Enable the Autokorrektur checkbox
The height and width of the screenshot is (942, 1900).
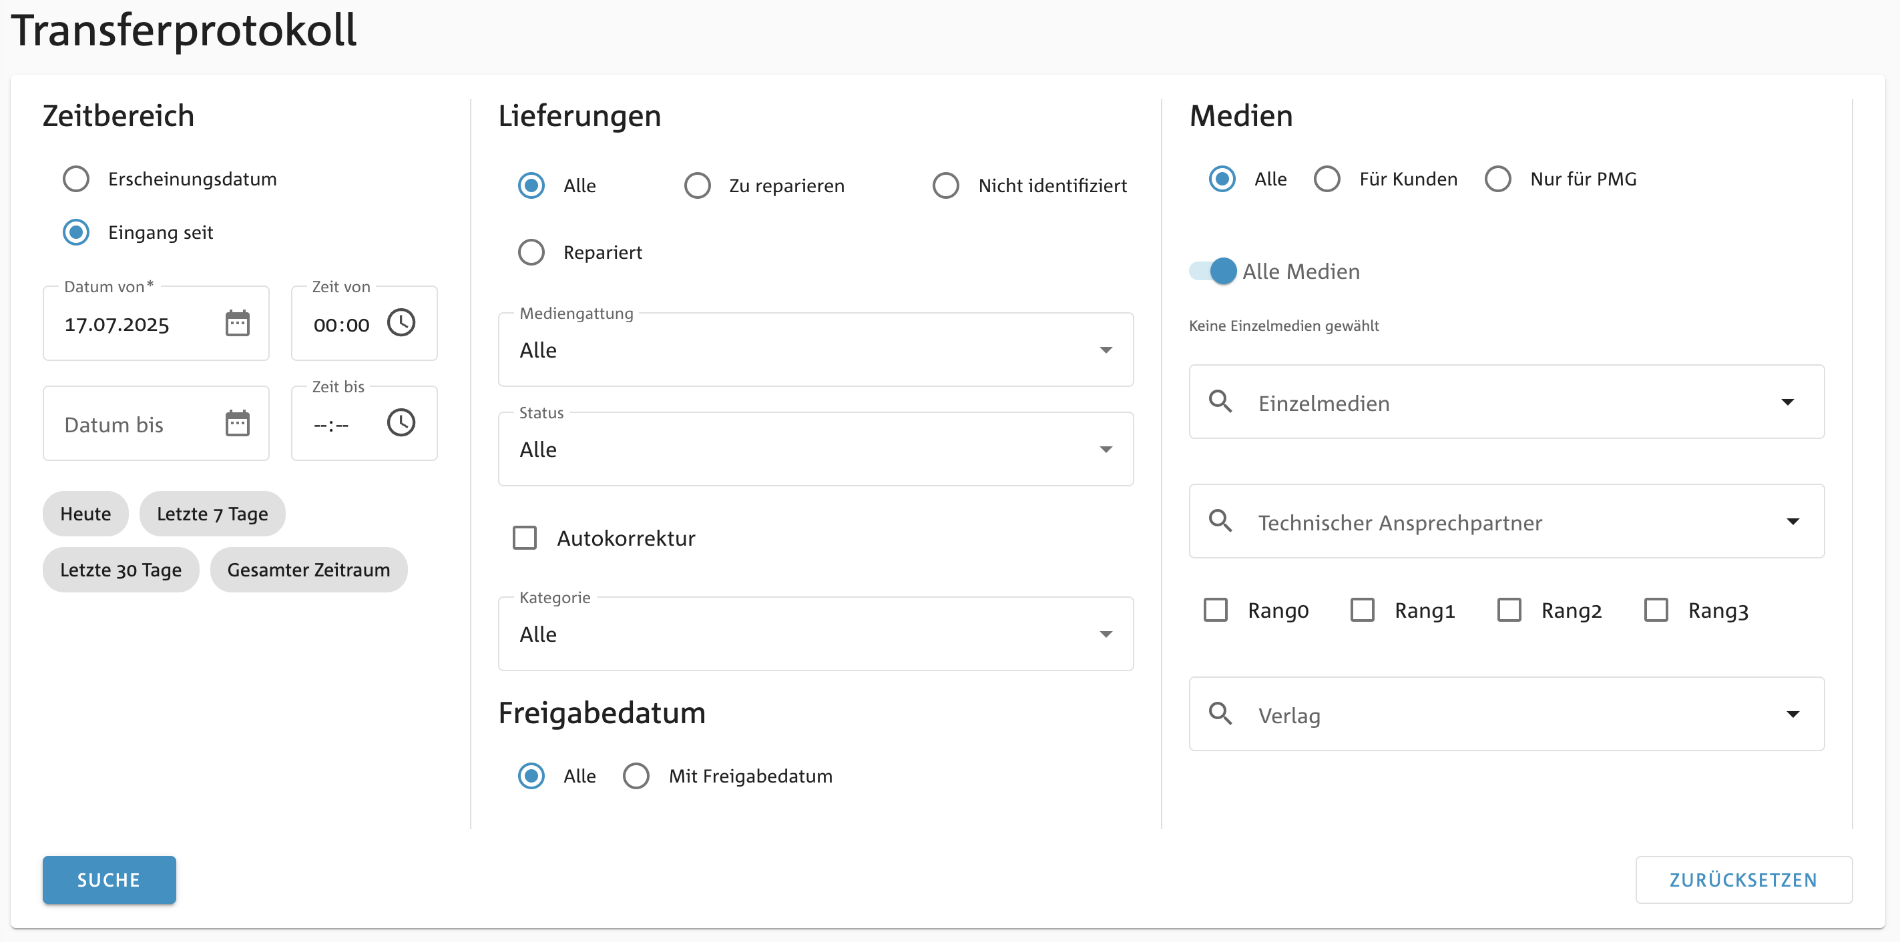click(525, 538)
